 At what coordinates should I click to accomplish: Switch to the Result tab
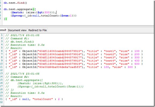pos(3,30)
